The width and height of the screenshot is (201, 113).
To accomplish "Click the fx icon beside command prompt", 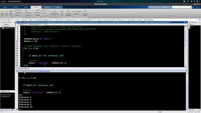I will click(x=17, y=109).
